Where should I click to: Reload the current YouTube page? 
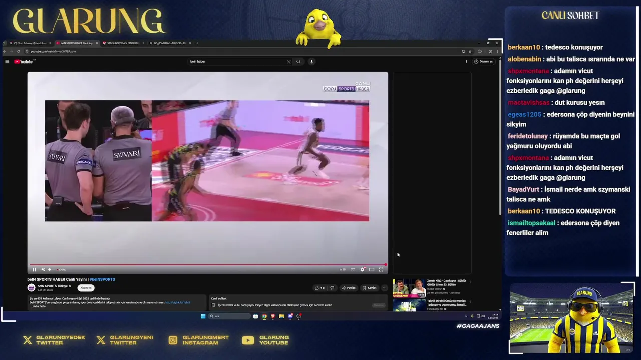click(19, 51)
